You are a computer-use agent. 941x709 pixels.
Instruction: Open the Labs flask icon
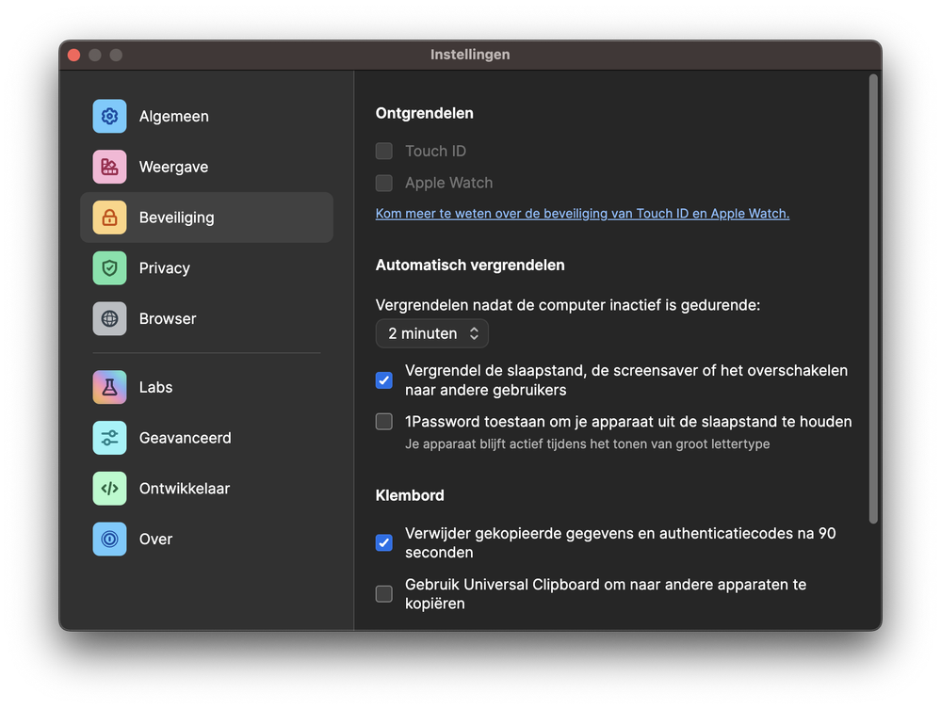pyautogui.click(x=109, y=387)
